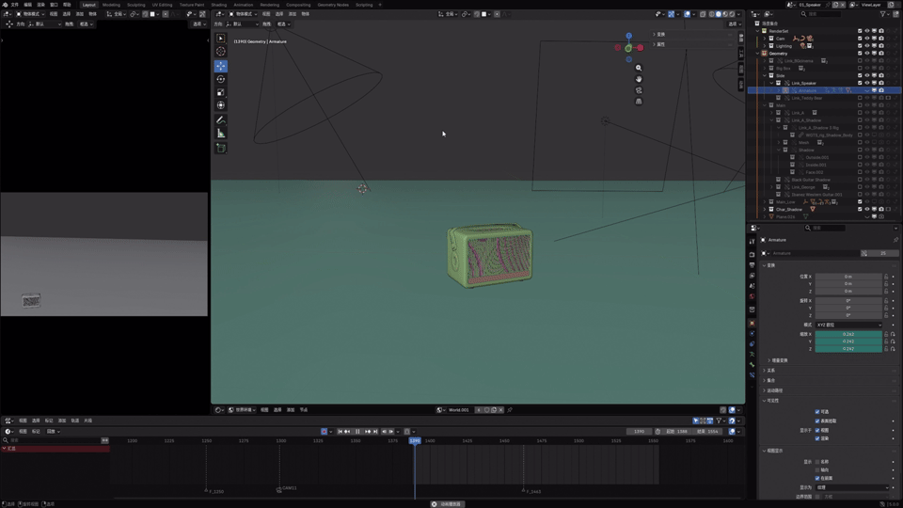Viewport: 903px width, 508px height.
Task: Toggle camera view icon in viewport
Action: 639,90
